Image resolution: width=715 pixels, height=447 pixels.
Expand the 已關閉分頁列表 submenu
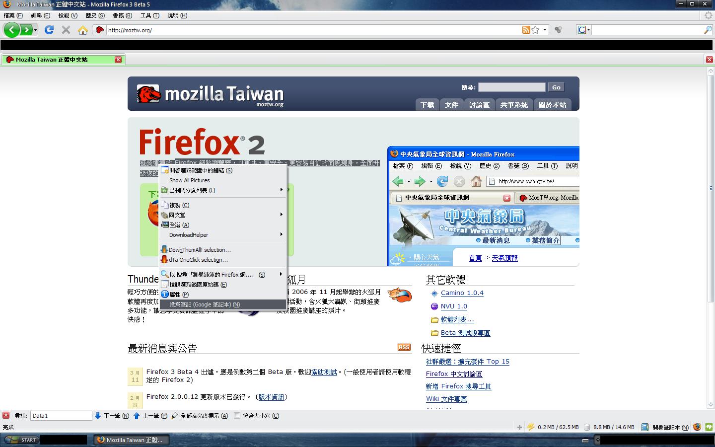223,190
